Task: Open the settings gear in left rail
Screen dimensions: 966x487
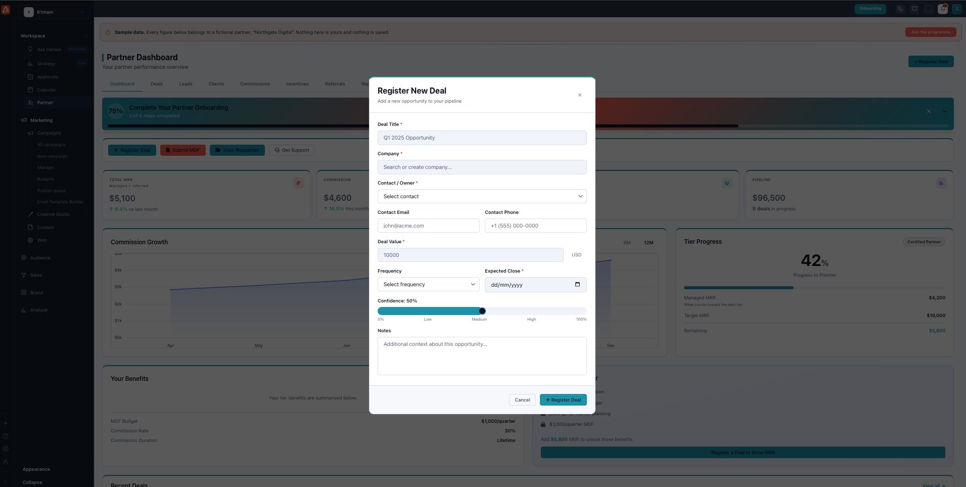Action: coord(6,449)
